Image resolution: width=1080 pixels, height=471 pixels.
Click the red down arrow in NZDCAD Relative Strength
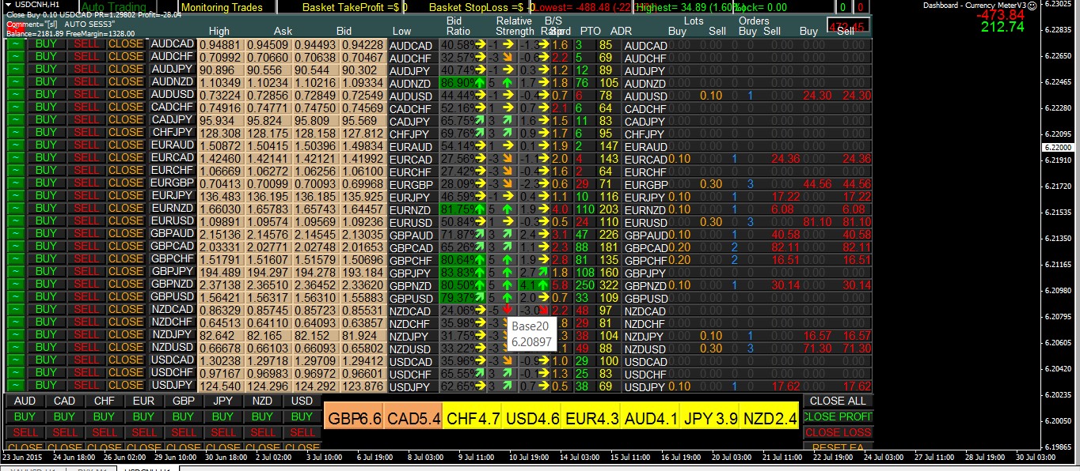[507, 311]
